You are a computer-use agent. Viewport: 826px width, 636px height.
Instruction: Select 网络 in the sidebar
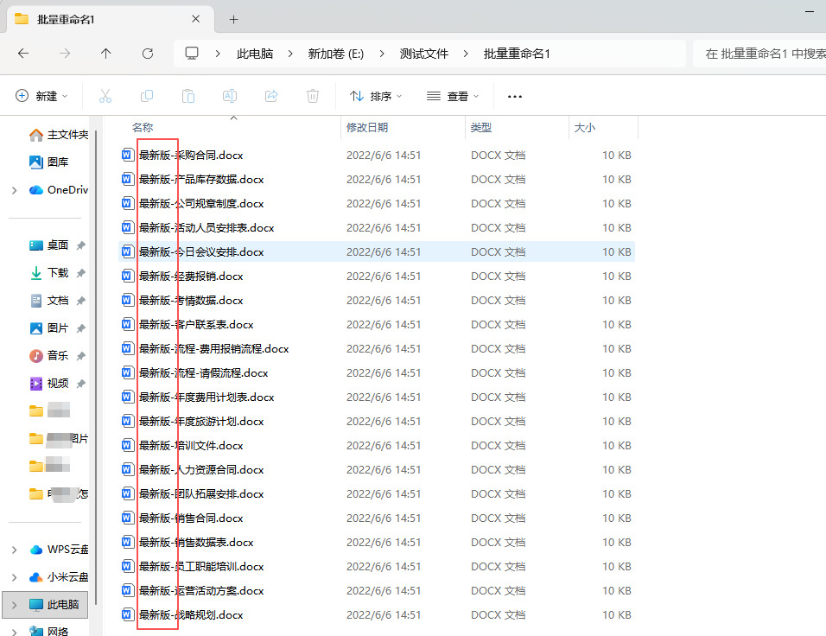48,631
